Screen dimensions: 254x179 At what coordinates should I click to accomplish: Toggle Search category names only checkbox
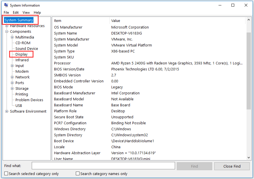pos(78,174)
